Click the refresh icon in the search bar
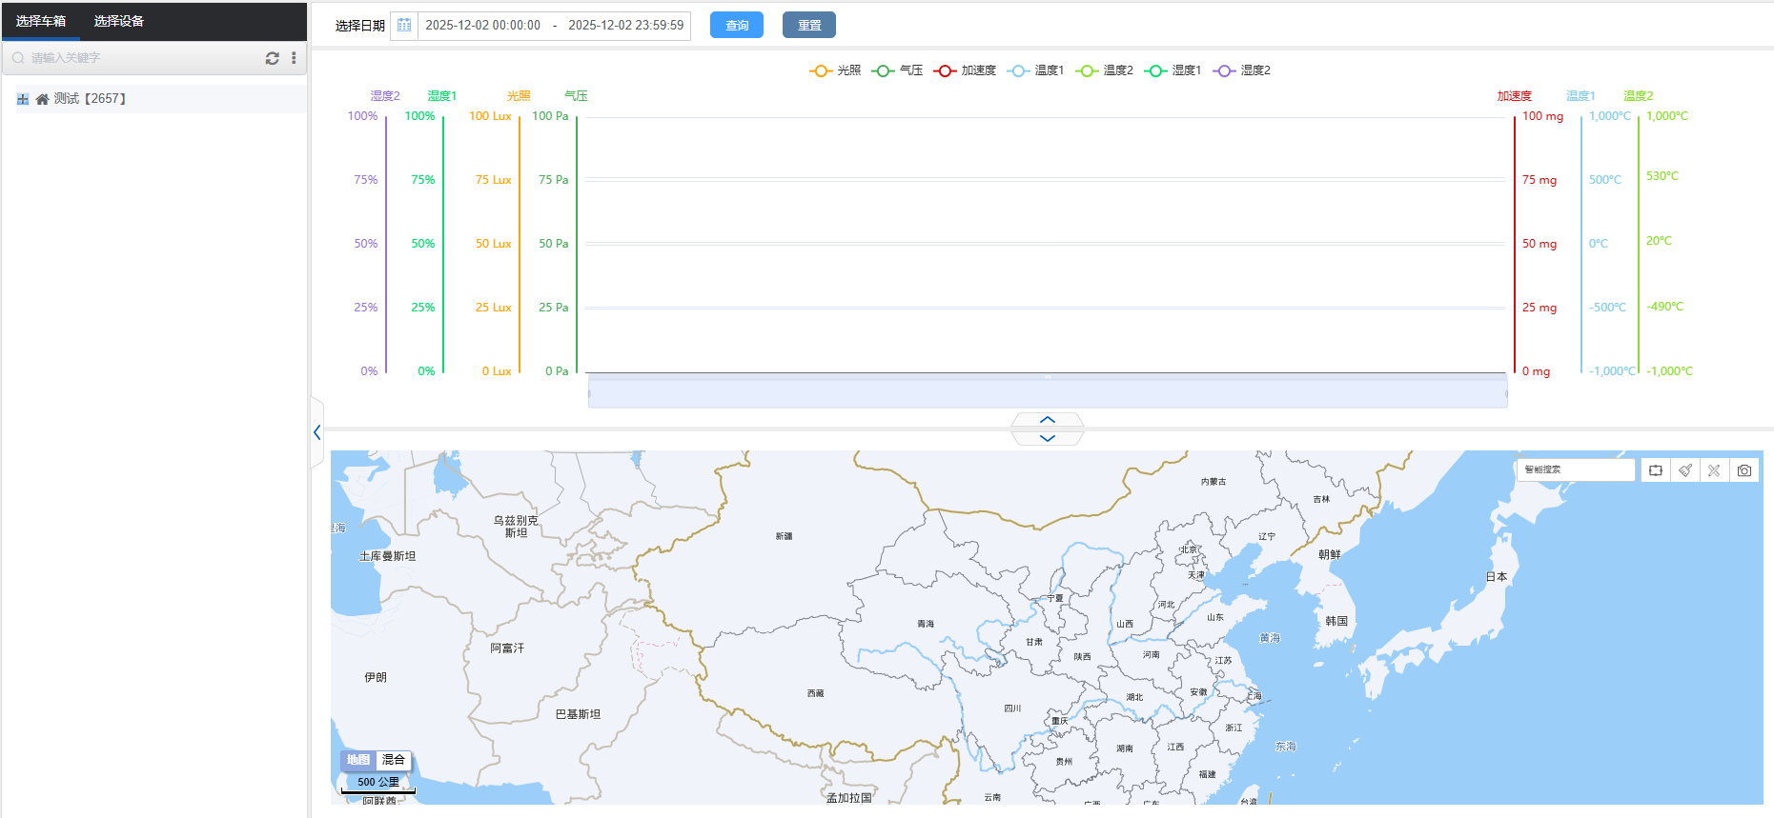Screen dimensions: 1774x818 tap(272, 58)
